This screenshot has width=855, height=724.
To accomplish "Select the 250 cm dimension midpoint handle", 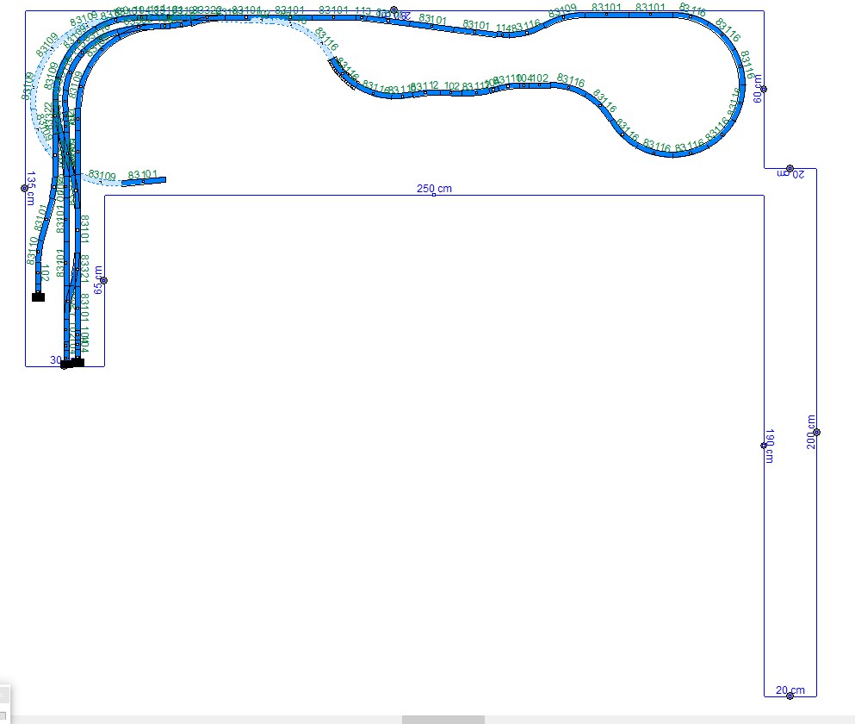I will [434, 195].
